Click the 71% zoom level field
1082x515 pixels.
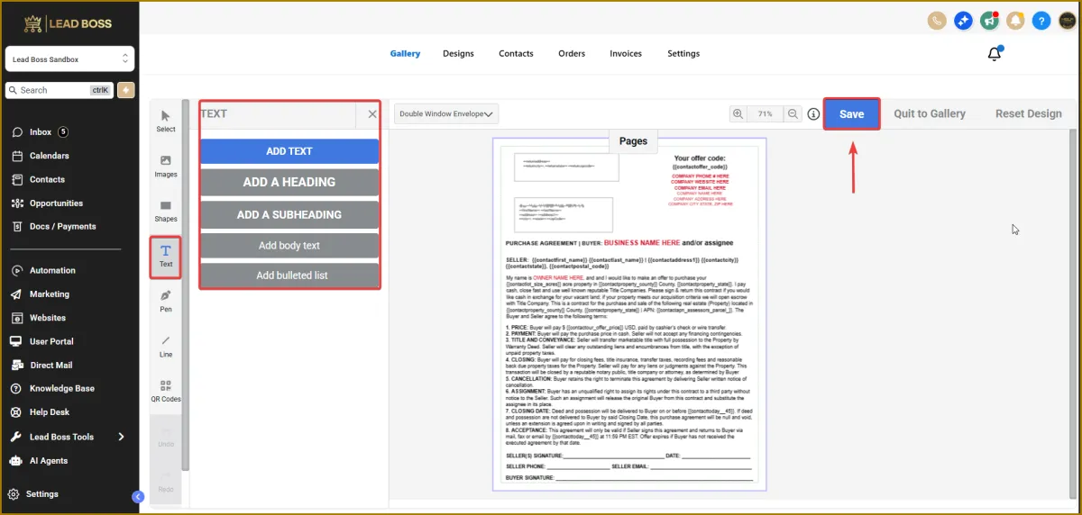pos(766,114)
